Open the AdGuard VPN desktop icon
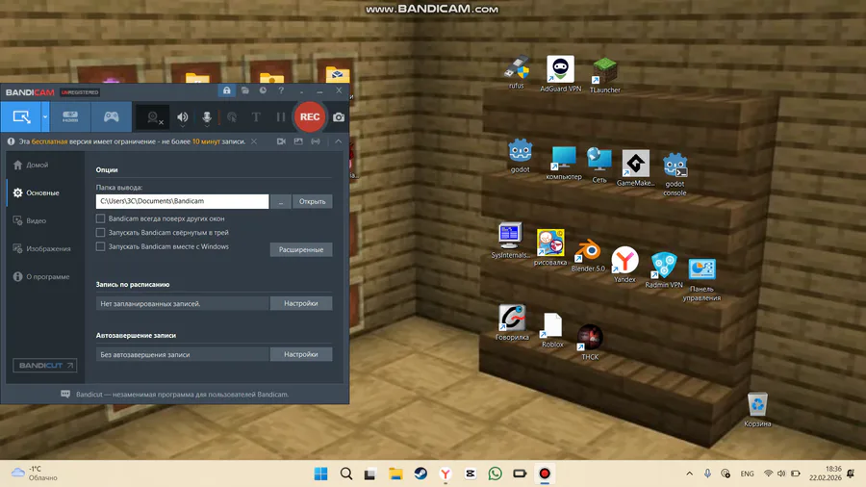This screenshot has width=866, height=487. (x=561, y=73)
